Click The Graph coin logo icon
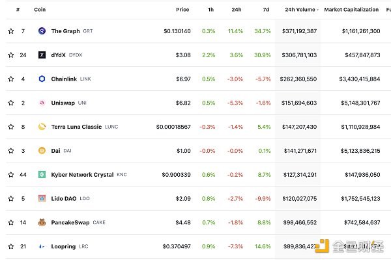391x260 pixels. point(42,31)
